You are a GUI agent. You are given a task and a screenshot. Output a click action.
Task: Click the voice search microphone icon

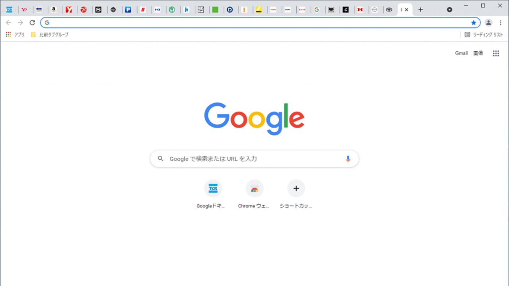point(348,158)
